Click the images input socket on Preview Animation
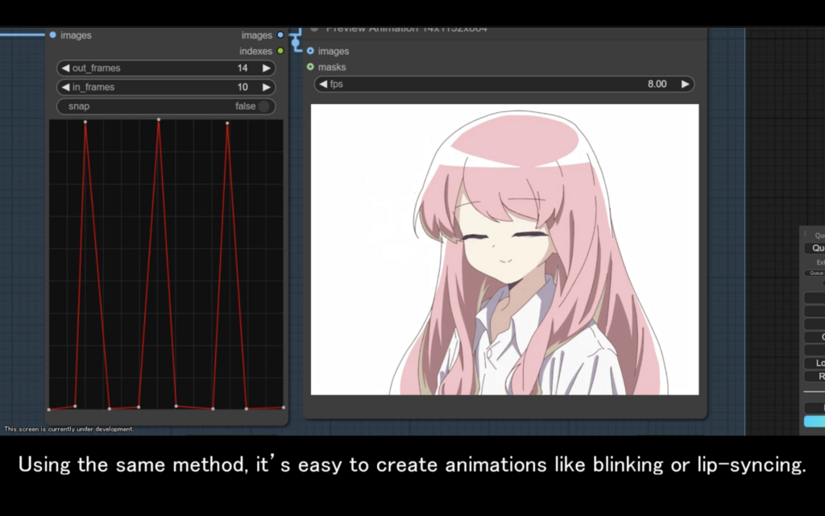 tap(310, 51)
